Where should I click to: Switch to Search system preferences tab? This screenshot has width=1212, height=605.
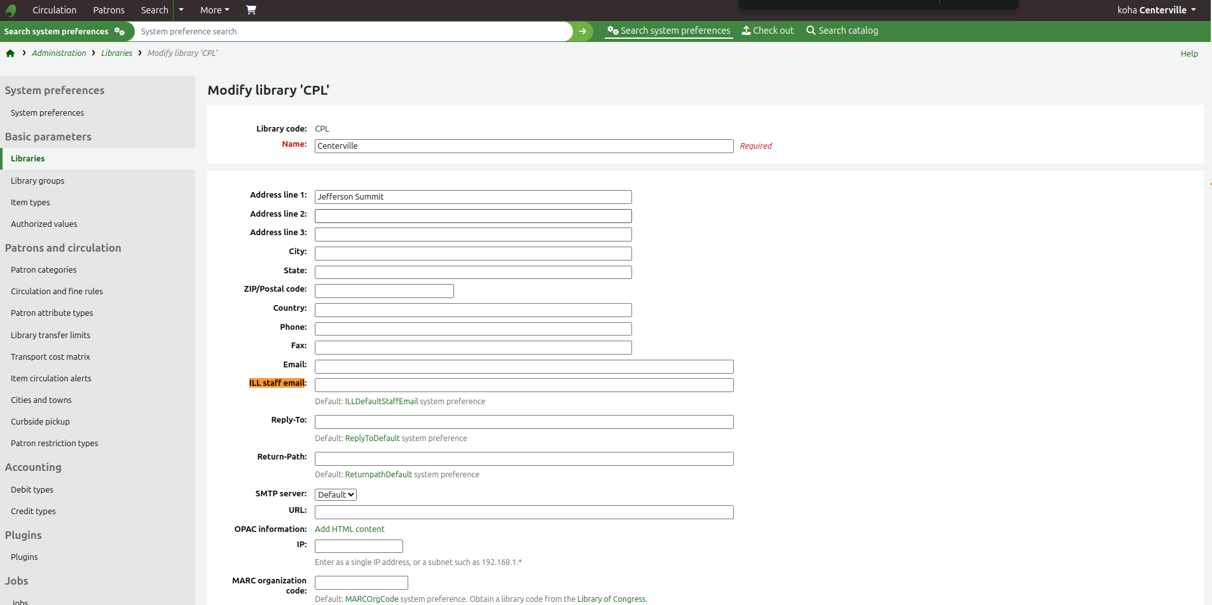(668, 31)
